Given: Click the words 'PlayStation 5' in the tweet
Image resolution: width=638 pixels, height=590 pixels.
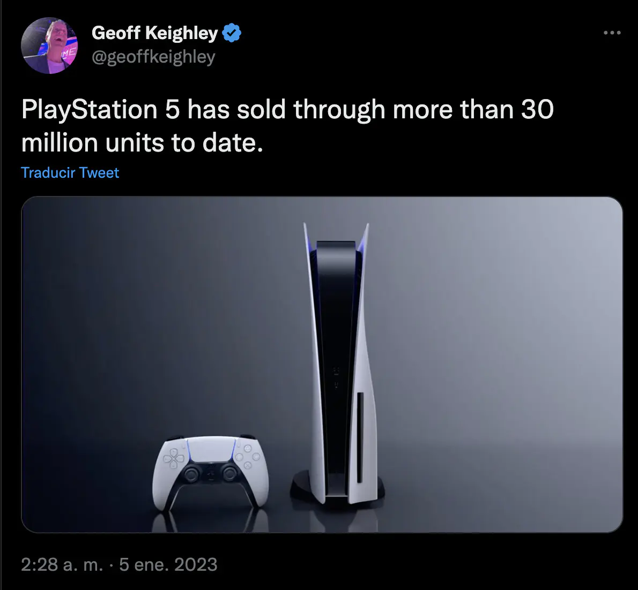Looking at the screenshot, I should pyautogui.click(x=100, y=110).
